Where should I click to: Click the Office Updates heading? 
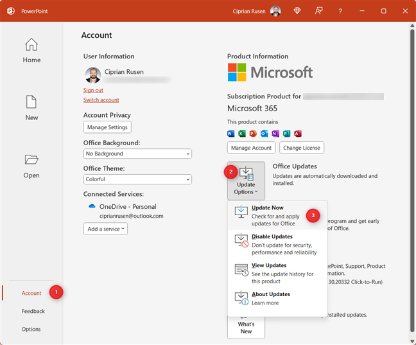tap(295, 166)
